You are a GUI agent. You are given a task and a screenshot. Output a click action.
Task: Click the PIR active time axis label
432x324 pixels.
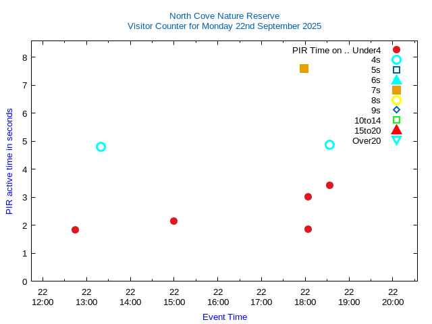[x=9, y=161]
